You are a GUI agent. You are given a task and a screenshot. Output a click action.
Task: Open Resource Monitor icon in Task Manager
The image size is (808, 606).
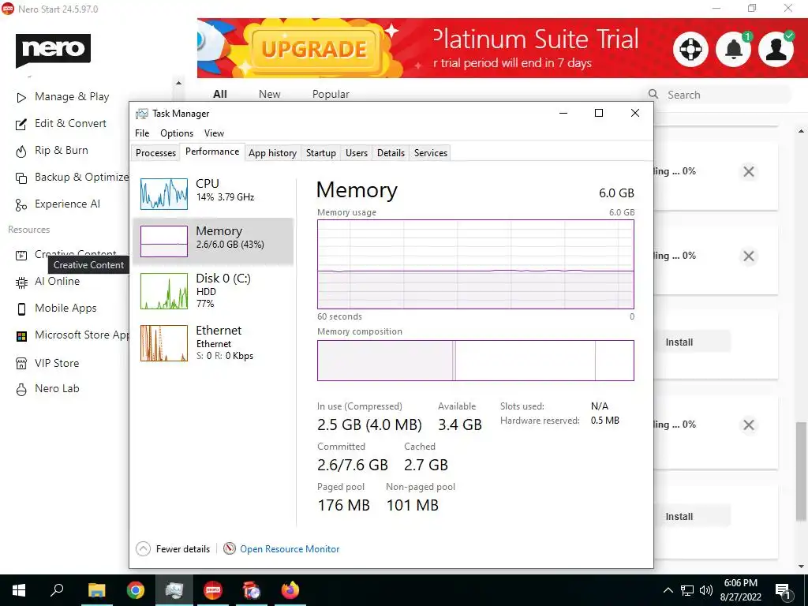tap(230, 549)
